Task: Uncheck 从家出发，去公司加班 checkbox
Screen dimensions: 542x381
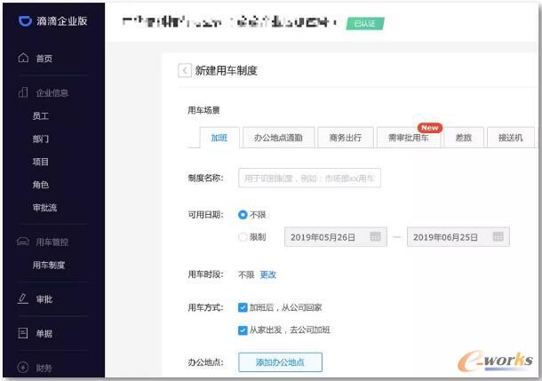Action: tap(243, 329)
